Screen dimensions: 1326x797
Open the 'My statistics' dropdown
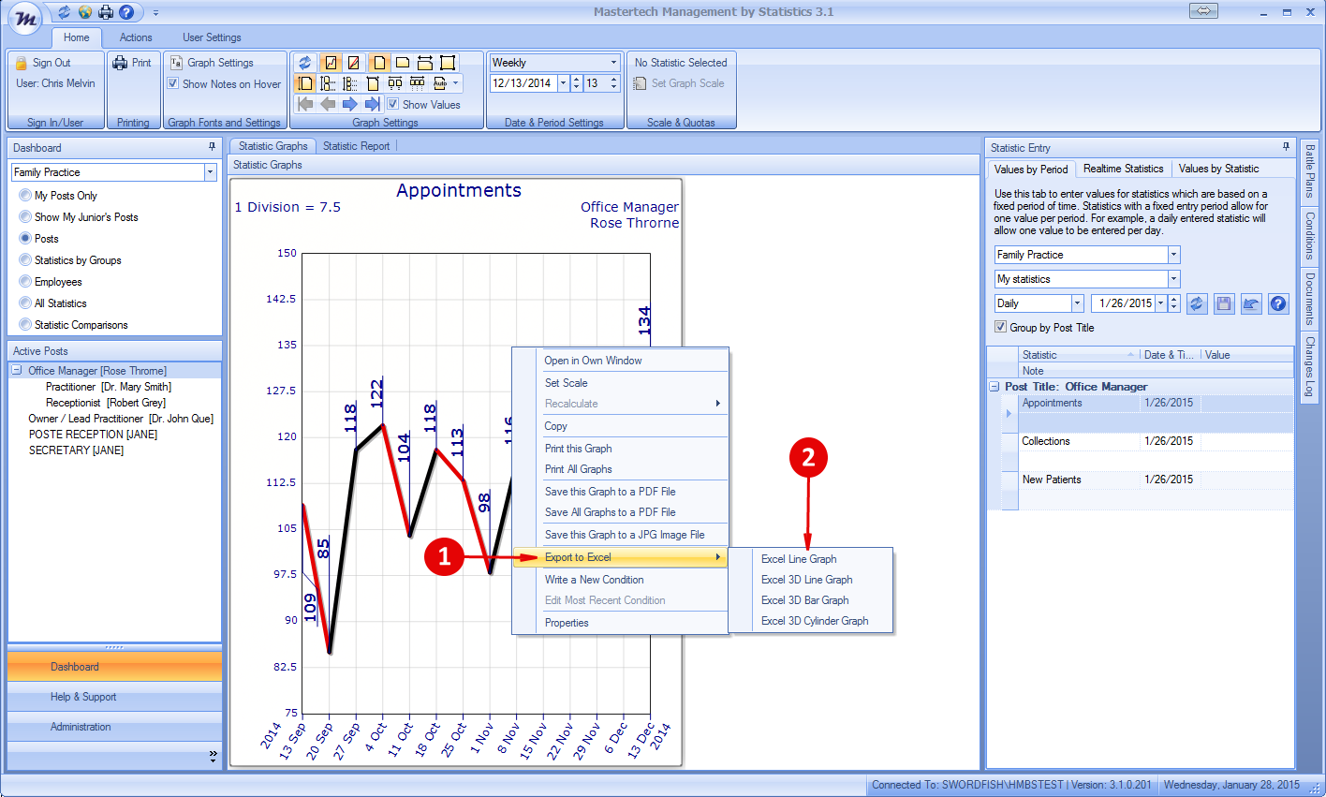1173,279
